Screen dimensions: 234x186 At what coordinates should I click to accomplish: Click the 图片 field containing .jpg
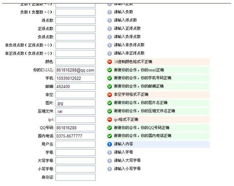(75, 103)
